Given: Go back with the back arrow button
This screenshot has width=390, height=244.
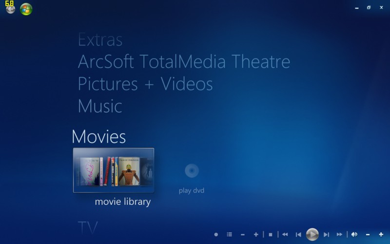Looking at the screenshot, I should 10,9.
